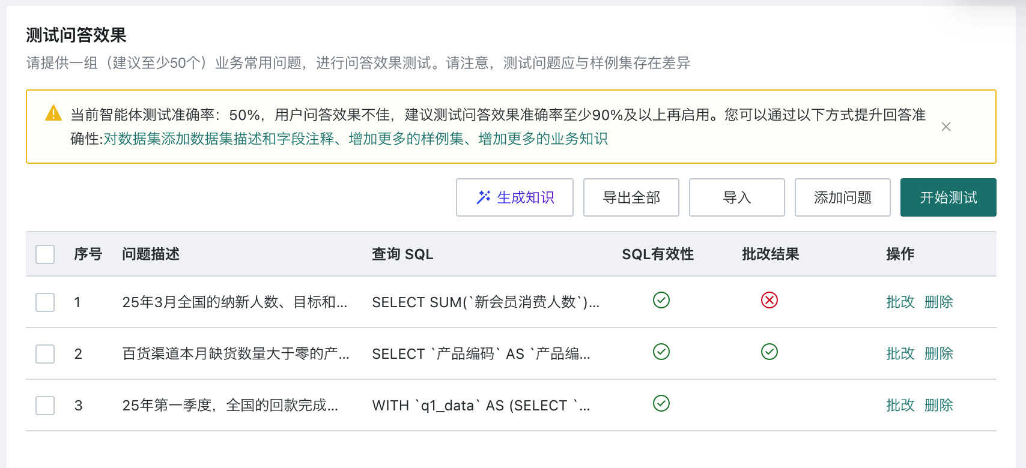Click row 2 green review result icon
The width and height of the screenshot is (1026, 468).
coord(769,352)
